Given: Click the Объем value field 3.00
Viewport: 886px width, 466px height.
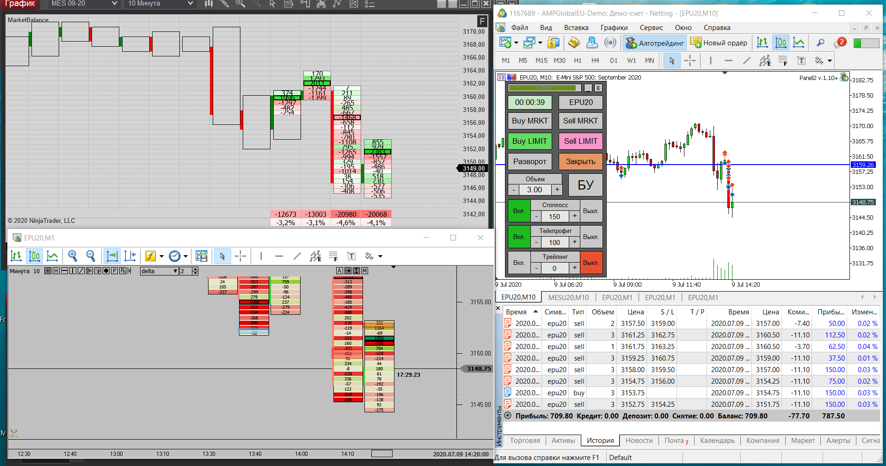Looking at the screenshot, I should point(535,190).
